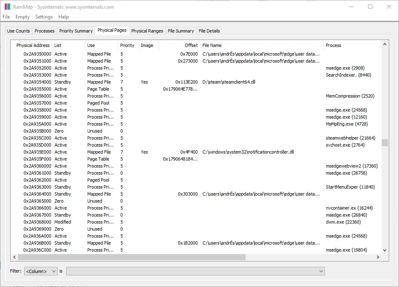
Task: Select row with address 0x2A9362000
Action: (x=196, y=180)
